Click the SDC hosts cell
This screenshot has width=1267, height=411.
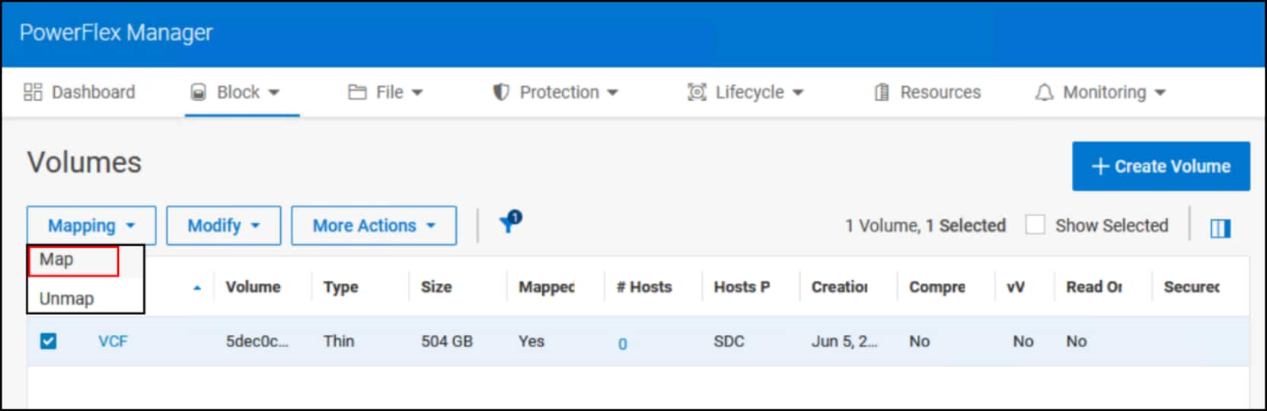point(729,341)
